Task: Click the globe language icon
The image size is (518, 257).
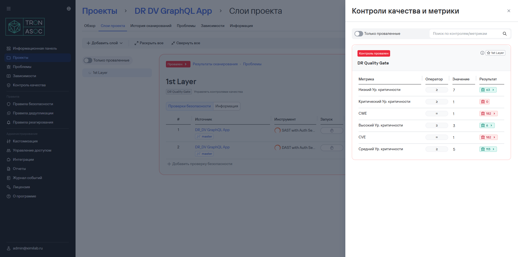Action: click(x=69, y=9)
